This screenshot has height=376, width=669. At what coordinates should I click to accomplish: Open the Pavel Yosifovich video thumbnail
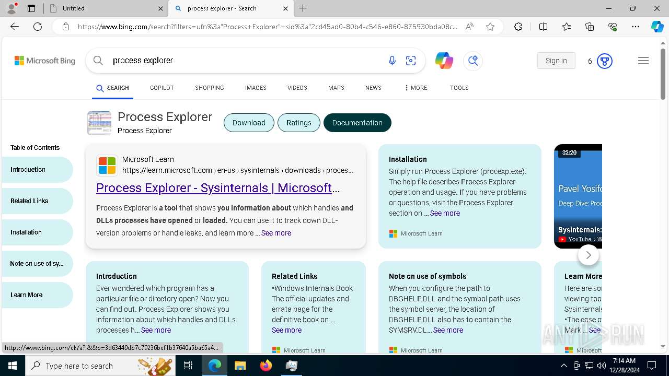(x=578, y=196)
